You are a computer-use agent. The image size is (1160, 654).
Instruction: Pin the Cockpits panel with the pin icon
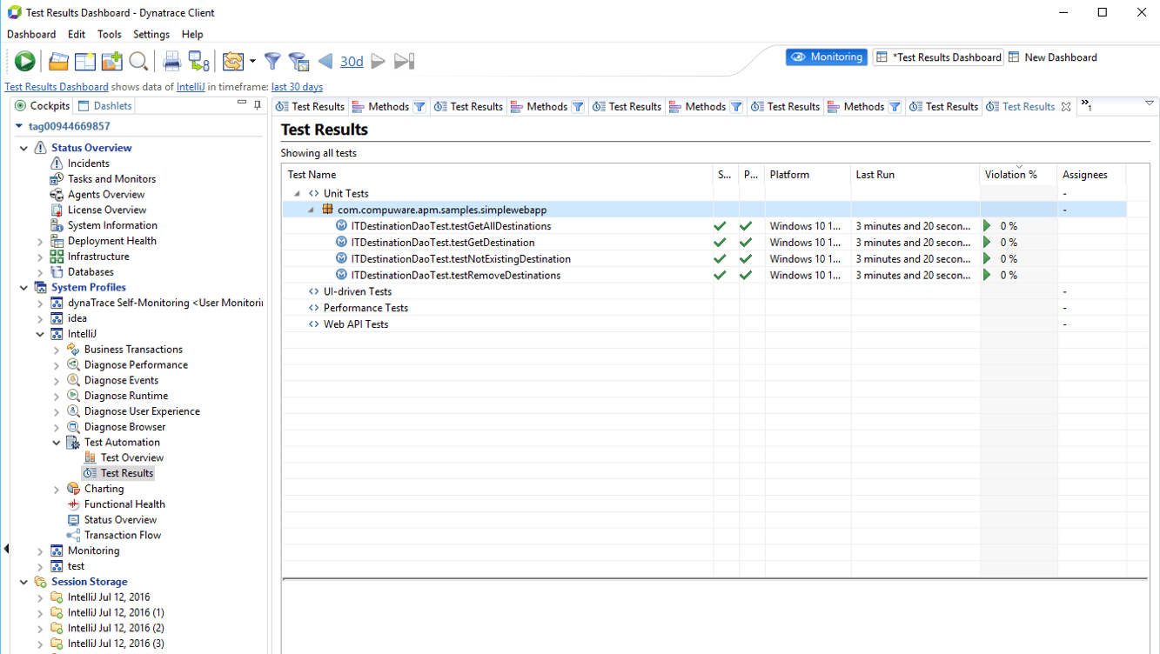tap(258, 105)
